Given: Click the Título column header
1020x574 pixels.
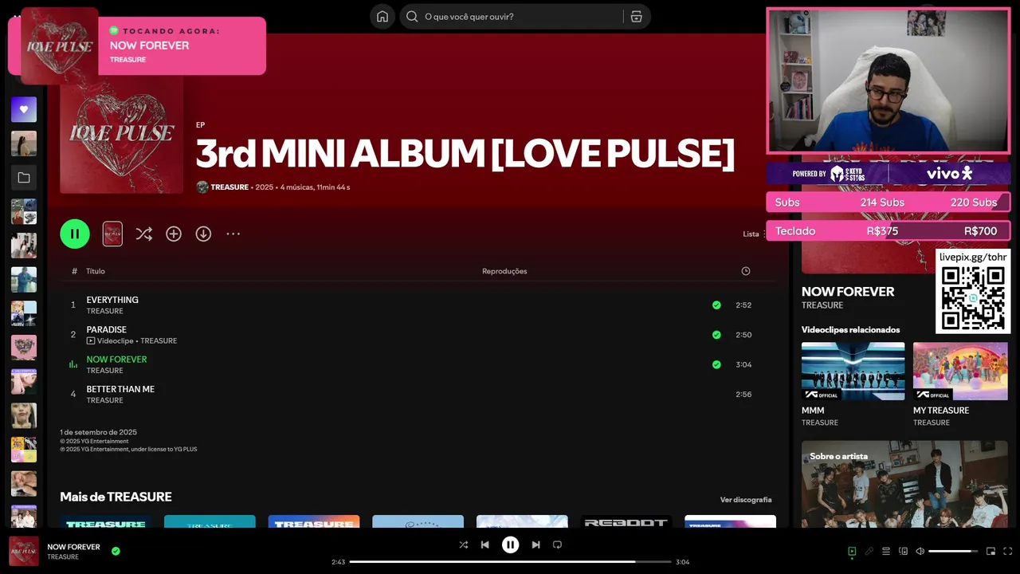Looking at the screenshot, I should click(x=96, y=271).
